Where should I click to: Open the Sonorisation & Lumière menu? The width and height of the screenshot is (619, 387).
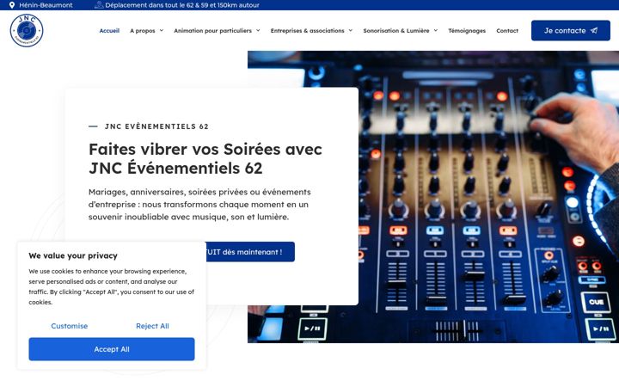(396, 30)
